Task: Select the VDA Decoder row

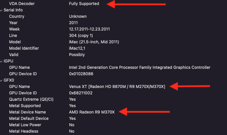Action: [22, 4]
